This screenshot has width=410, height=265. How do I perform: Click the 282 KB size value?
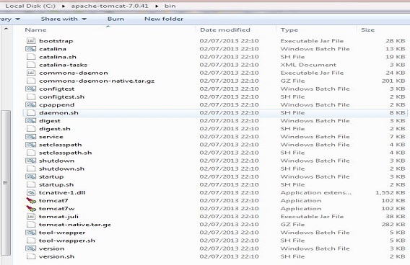click(393, 225)
